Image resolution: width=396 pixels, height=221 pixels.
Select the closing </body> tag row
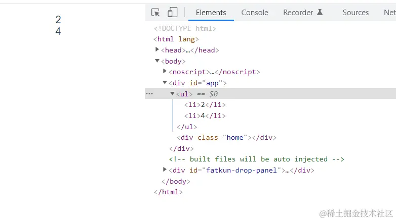[x=176, y=181]
